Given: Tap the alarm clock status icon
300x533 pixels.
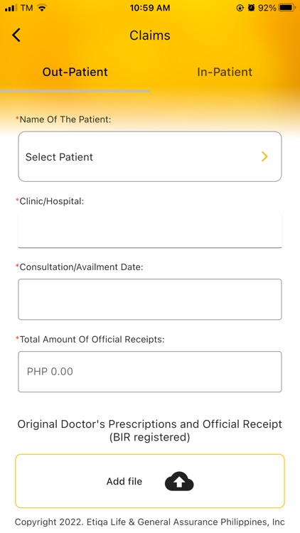Looking at the screenshot, I should (252, 8).
